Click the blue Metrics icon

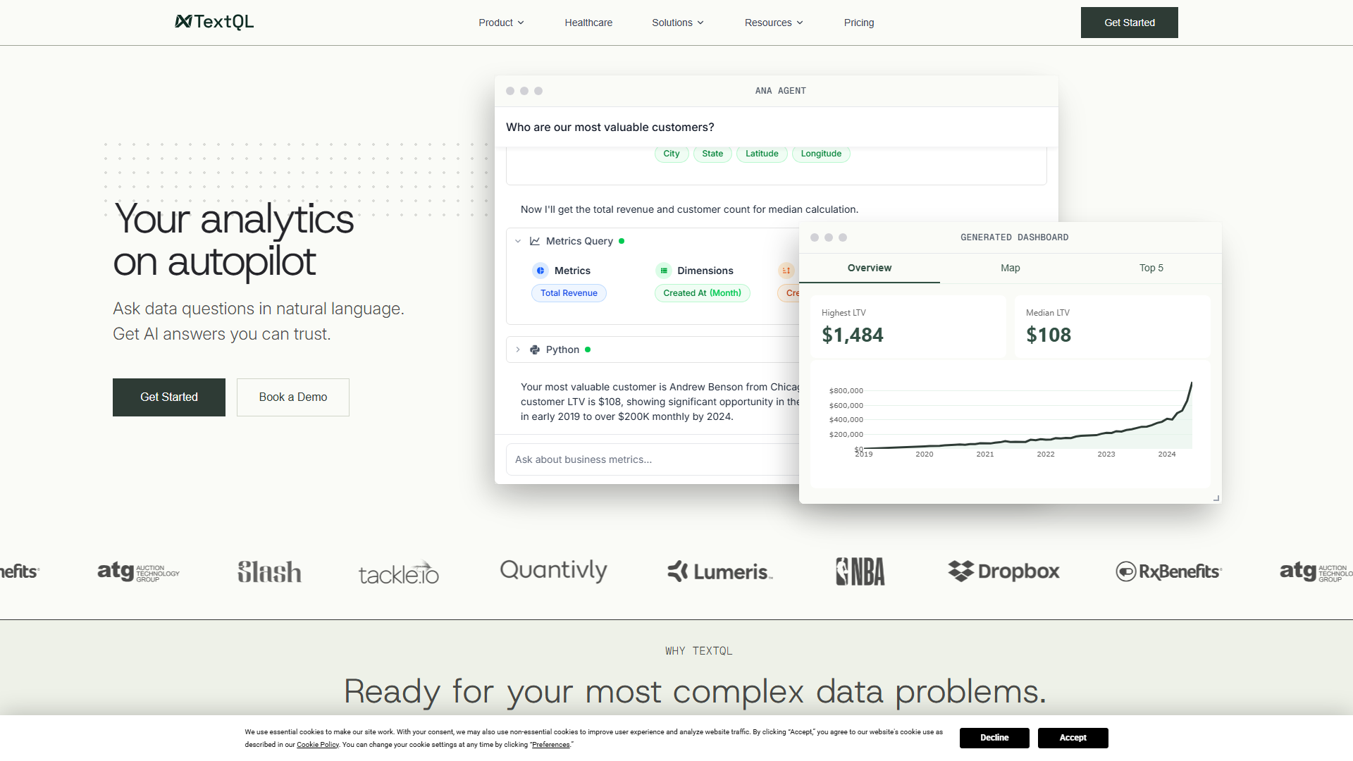tap(540, 271)
